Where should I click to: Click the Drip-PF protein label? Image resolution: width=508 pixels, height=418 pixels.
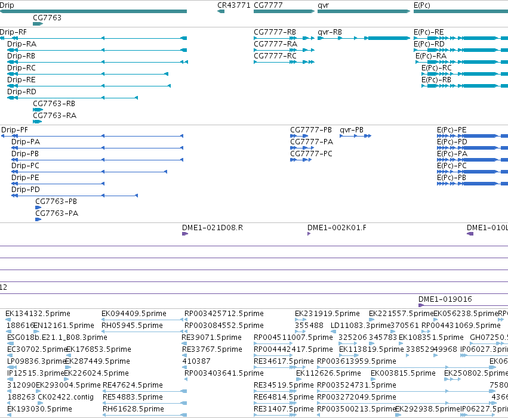pyautogui.click(x=14, y=130)
